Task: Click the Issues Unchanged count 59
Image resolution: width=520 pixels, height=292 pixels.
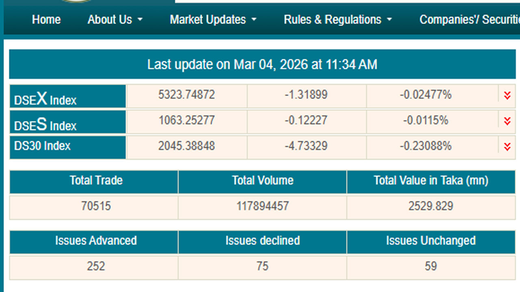Action: coord(431,266)
